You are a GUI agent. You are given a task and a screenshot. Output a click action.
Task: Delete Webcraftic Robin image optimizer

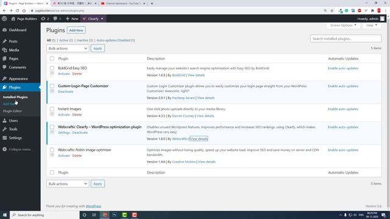[77, 156]
